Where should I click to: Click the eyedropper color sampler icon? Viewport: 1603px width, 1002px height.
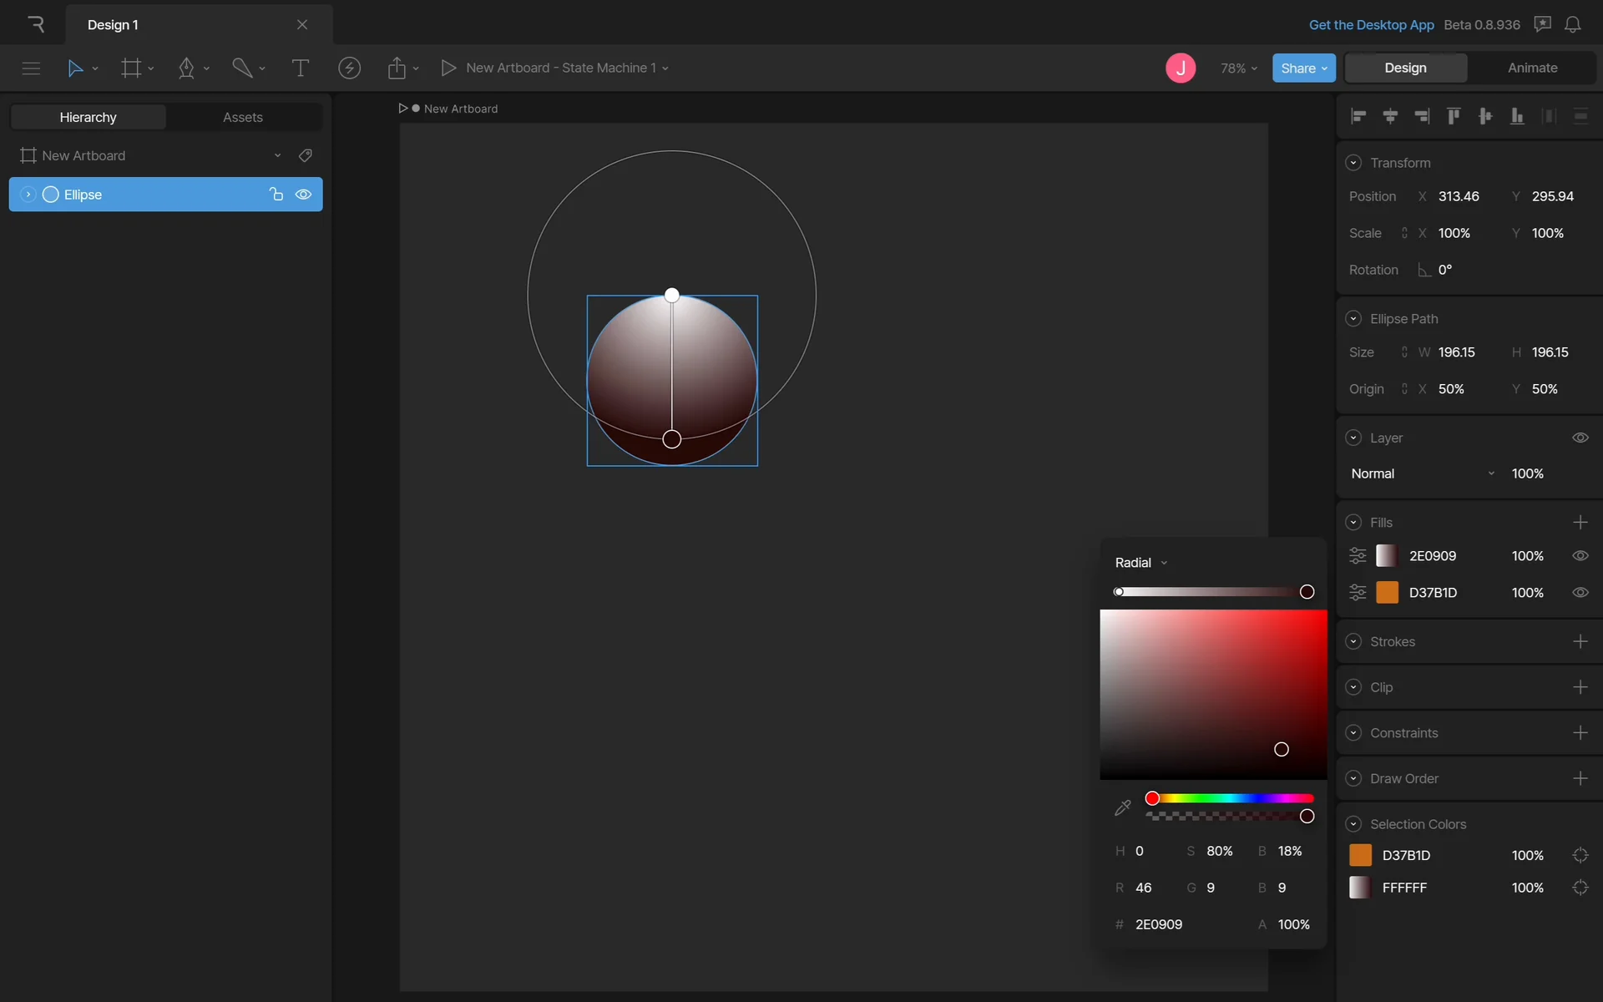pyautogui.click(x=1122, y=807)
